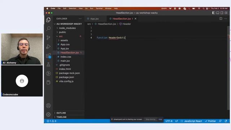Open the Run and Debug view
231x130 pixels.
pos(48,47)
